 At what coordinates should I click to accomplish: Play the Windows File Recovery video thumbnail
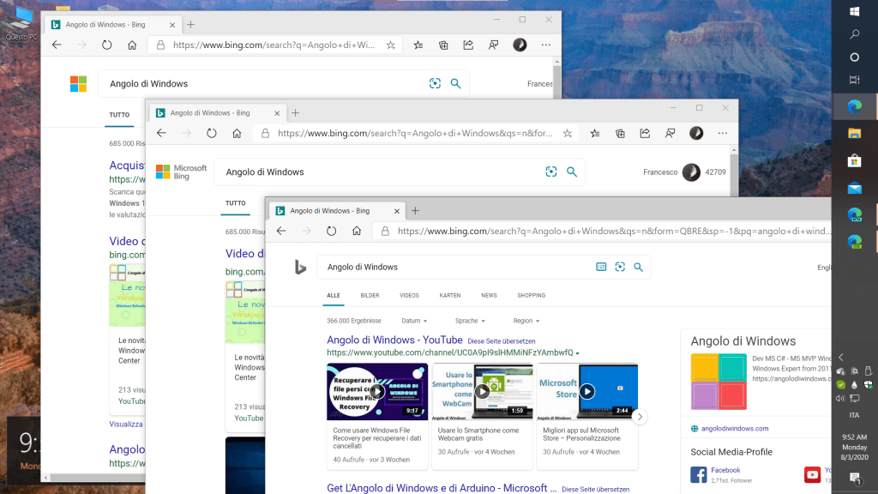tap(377, 391)
